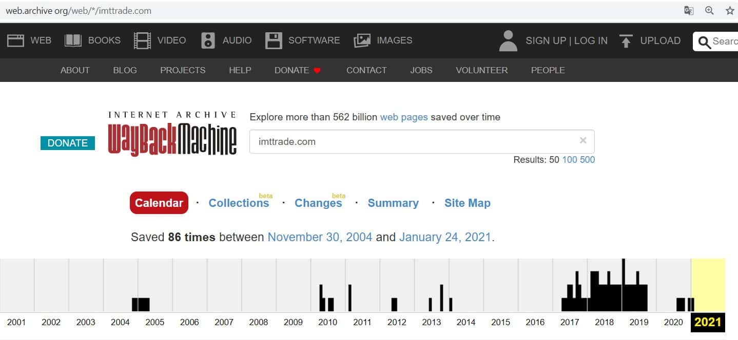Open the Images section icon

(362, 40)
